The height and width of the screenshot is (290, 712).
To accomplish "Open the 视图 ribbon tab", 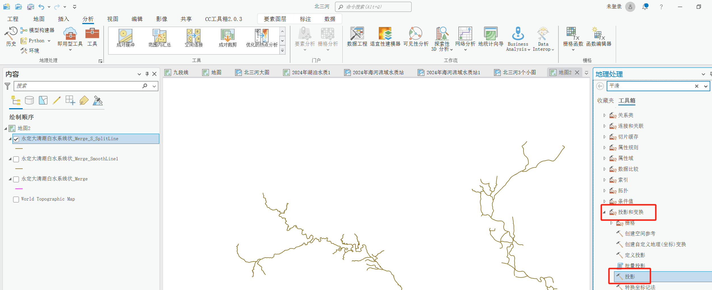I will pos(112,19).
